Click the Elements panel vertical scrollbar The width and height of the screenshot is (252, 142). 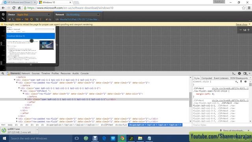(x=191, y=99)
